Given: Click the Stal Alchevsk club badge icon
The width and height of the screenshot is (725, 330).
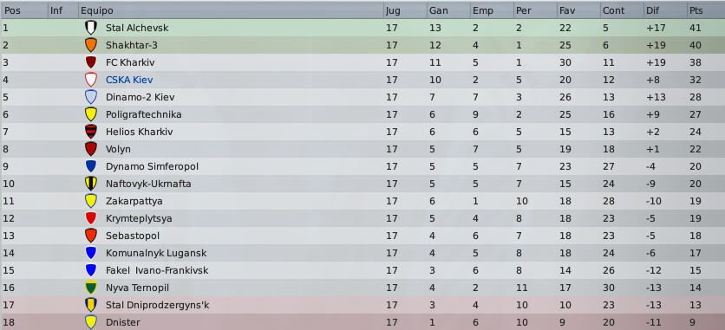Looking at the screenshot, I should tap(90, 28).
